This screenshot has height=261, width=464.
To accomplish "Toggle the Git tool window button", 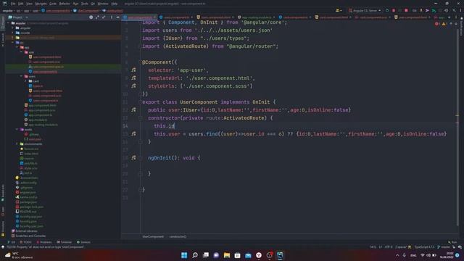I will click(x=12, y=242).
